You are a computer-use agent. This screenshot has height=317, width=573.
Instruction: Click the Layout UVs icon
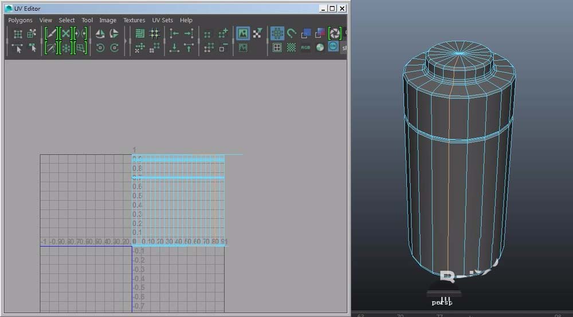pyautogui.click(x=139, y=34)
